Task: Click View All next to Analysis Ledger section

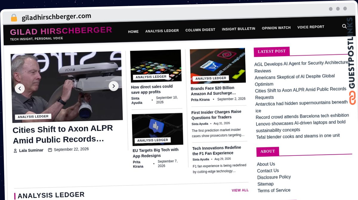Action: (x=240, y=190)
